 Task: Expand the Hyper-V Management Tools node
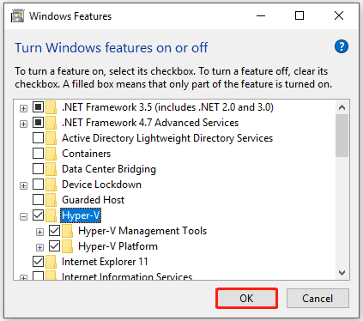coord(39,233)
